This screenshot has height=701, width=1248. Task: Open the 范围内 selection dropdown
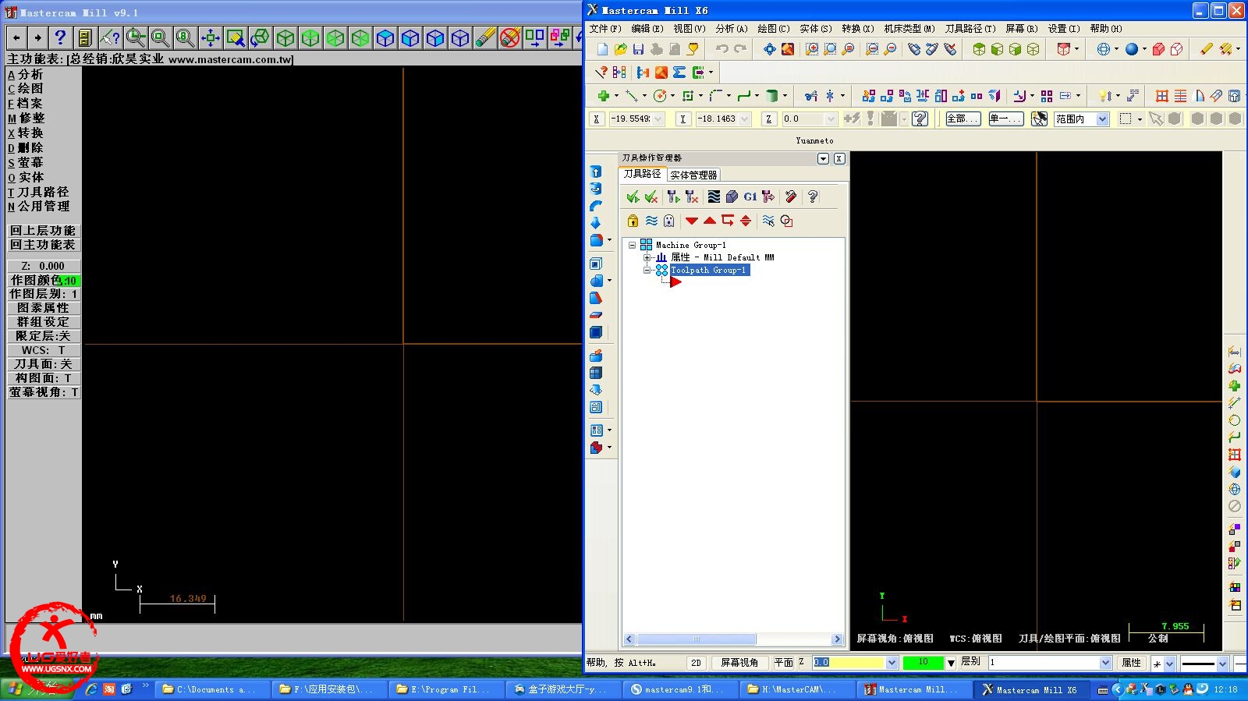(1102, 119)
